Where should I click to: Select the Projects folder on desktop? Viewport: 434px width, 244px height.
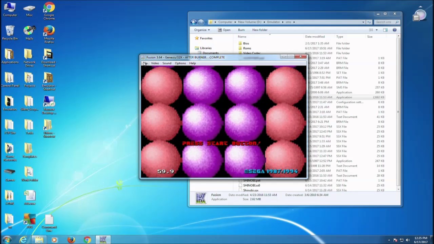point(29,80)
